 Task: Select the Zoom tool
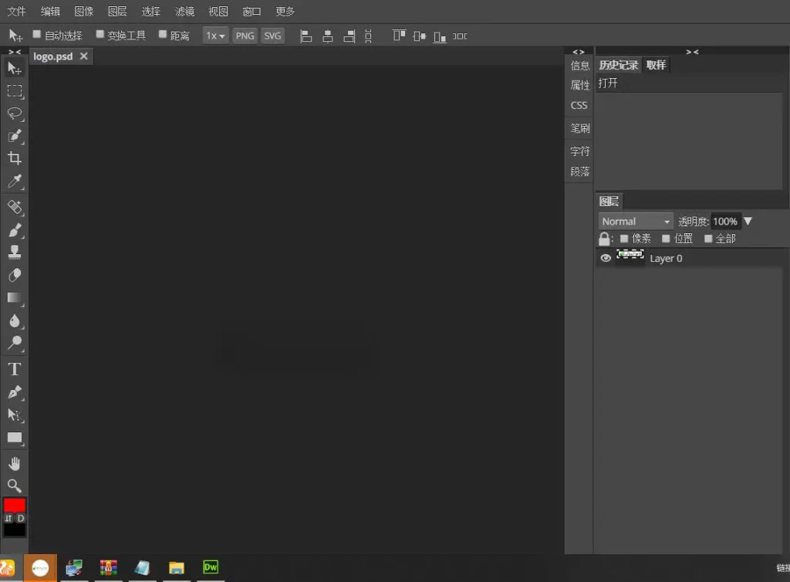[x=14, y=486]
